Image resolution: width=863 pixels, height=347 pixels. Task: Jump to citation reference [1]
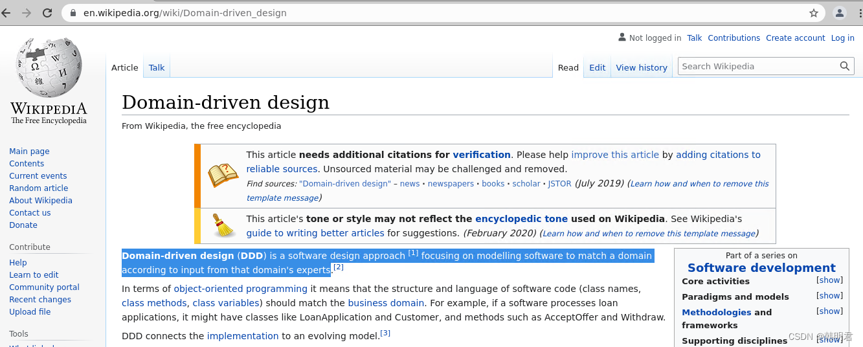tap(413, 253)
